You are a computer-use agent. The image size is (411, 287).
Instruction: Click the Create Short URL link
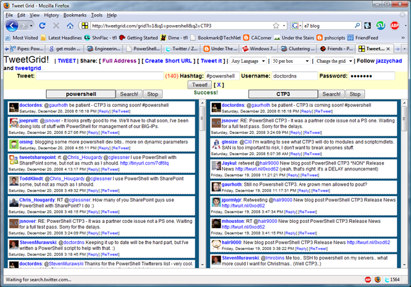tap(168, 61)
